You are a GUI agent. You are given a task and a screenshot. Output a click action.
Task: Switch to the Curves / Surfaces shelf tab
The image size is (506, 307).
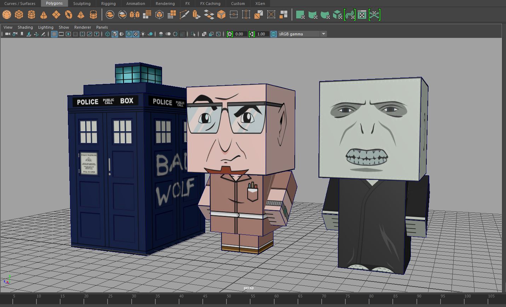tap(20, 4)
